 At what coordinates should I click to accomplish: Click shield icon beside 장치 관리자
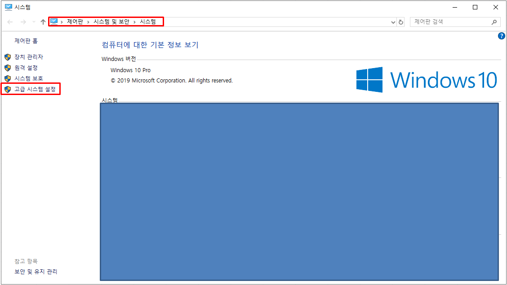pos(8,57)
